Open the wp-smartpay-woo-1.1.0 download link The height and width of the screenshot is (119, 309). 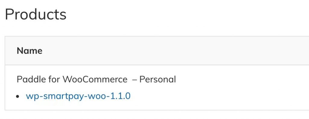click(78, 96)
